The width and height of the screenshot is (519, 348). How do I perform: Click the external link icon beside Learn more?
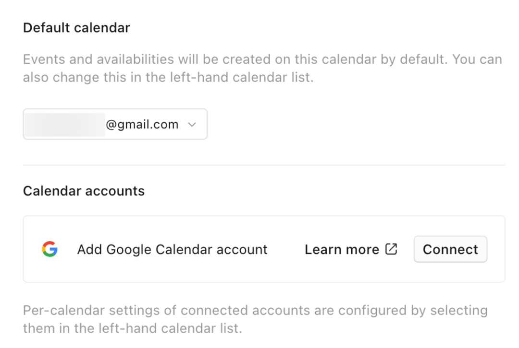pos(392,249)
